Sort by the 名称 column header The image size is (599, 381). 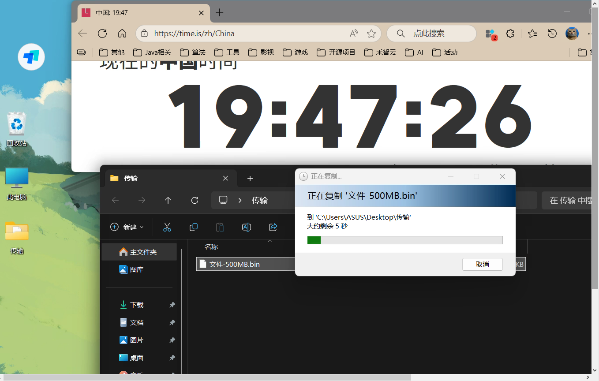[x=211, y=247]
